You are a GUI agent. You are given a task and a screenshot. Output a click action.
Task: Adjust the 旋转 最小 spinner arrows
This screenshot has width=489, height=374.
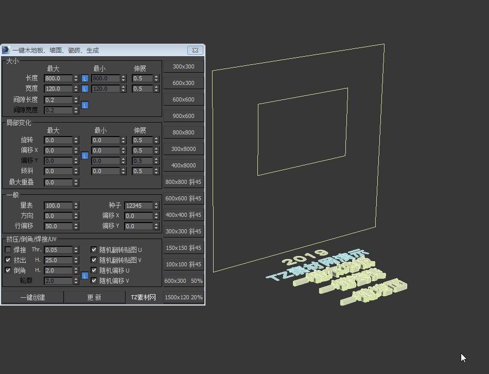[x=124, y=140]
